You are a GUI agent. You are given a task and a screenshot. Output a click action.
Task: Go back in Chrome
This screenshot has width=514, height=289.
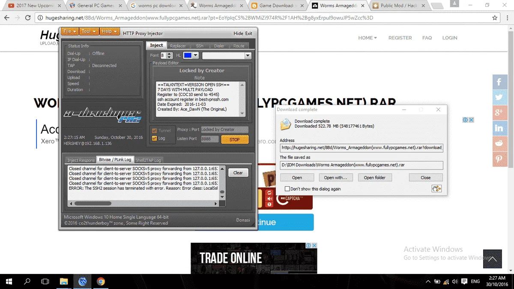7,18
